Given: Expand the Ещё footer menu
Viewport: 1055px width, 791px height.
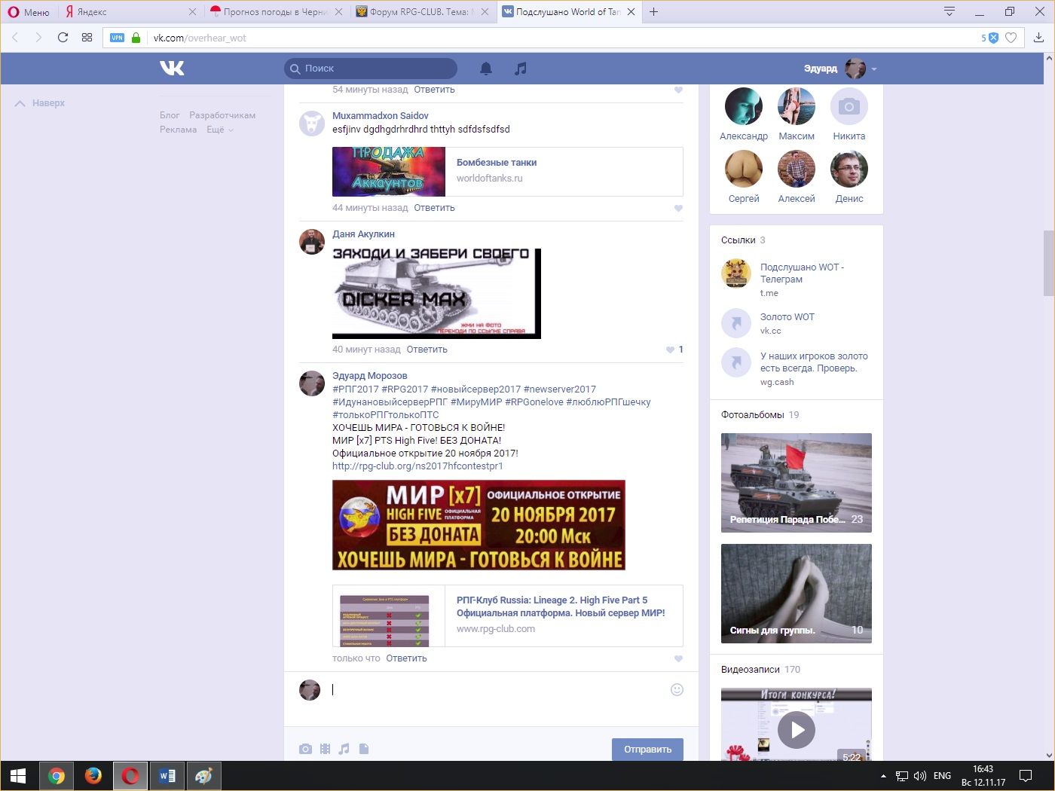Looking at the screenshot, I should pyautogui.click(x=219, y=130).
